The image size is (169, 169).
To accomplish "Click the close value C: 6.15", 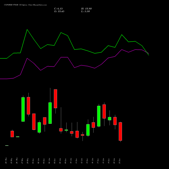I will 58,9.
